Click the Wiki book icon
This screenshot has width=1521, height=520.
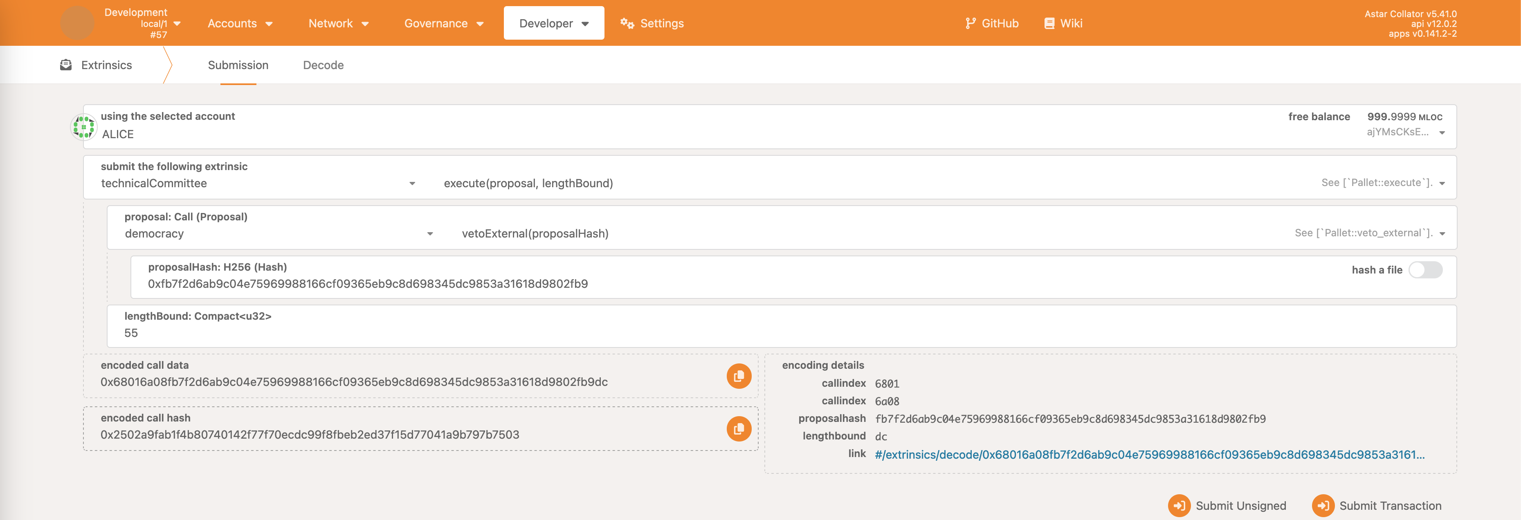pos(1049,24)
